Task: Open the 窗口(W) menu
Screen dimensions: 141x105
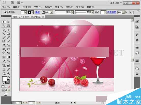Action: [80, 7]
